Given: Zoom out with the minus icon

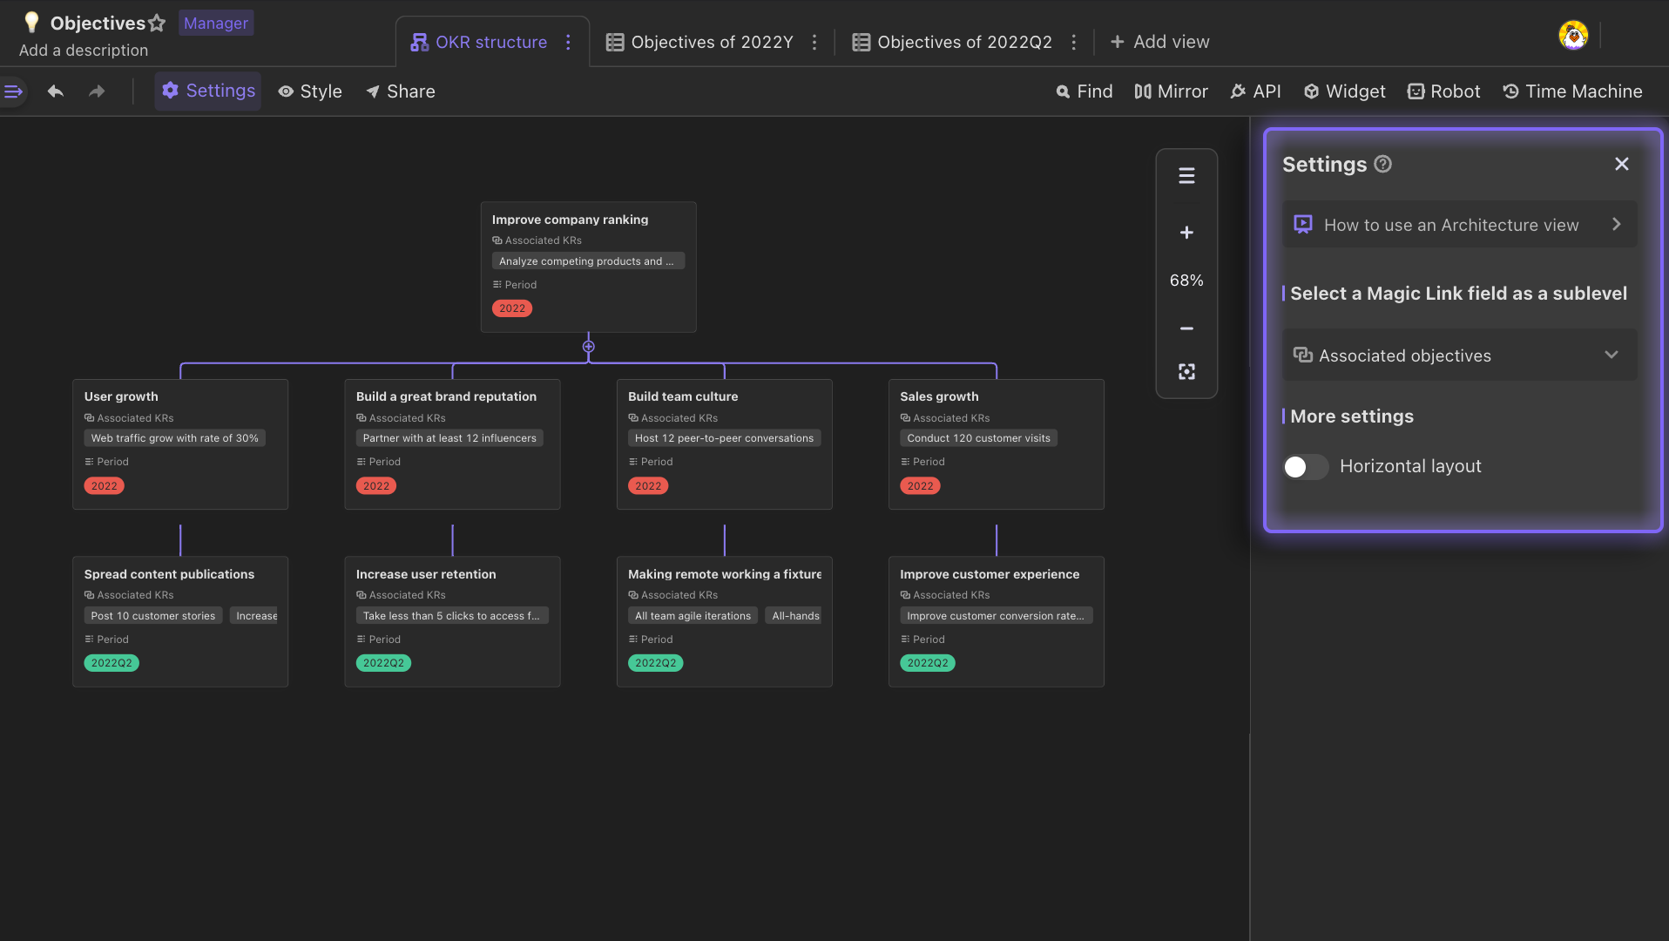Looking at the screenshot, I should tap(1186, 328).
